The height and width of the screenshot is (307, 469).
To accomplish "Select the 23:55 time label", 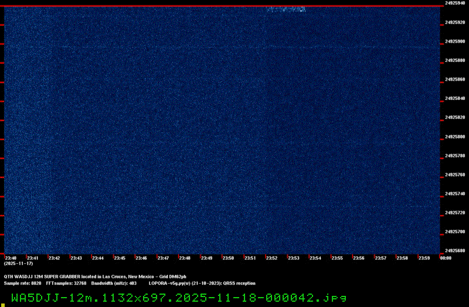I will tap(337, 258).
